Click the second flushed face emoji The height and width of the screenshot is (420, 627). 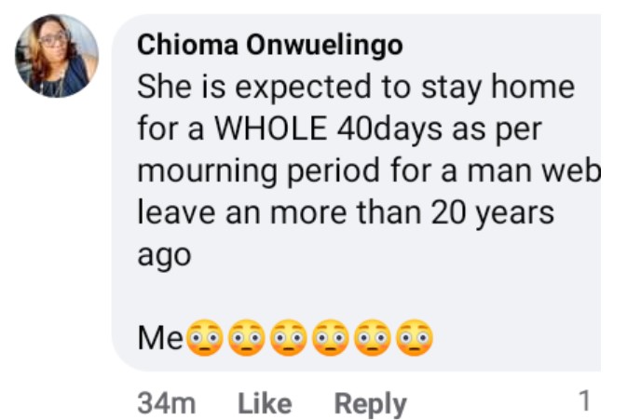247,336
